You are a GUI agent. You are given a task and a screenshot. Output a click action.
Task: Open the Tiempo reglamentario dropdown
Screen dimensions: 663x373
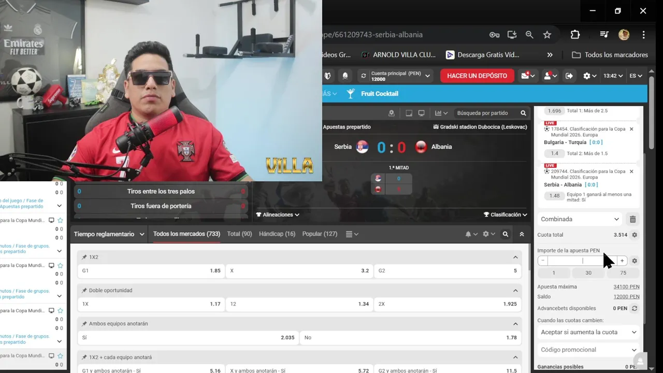pos(109,234)
